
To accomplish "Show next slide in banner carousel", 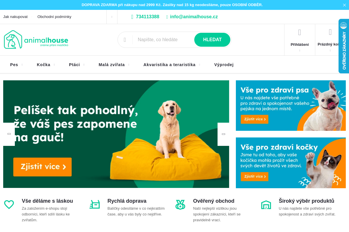I will [223, 134].
